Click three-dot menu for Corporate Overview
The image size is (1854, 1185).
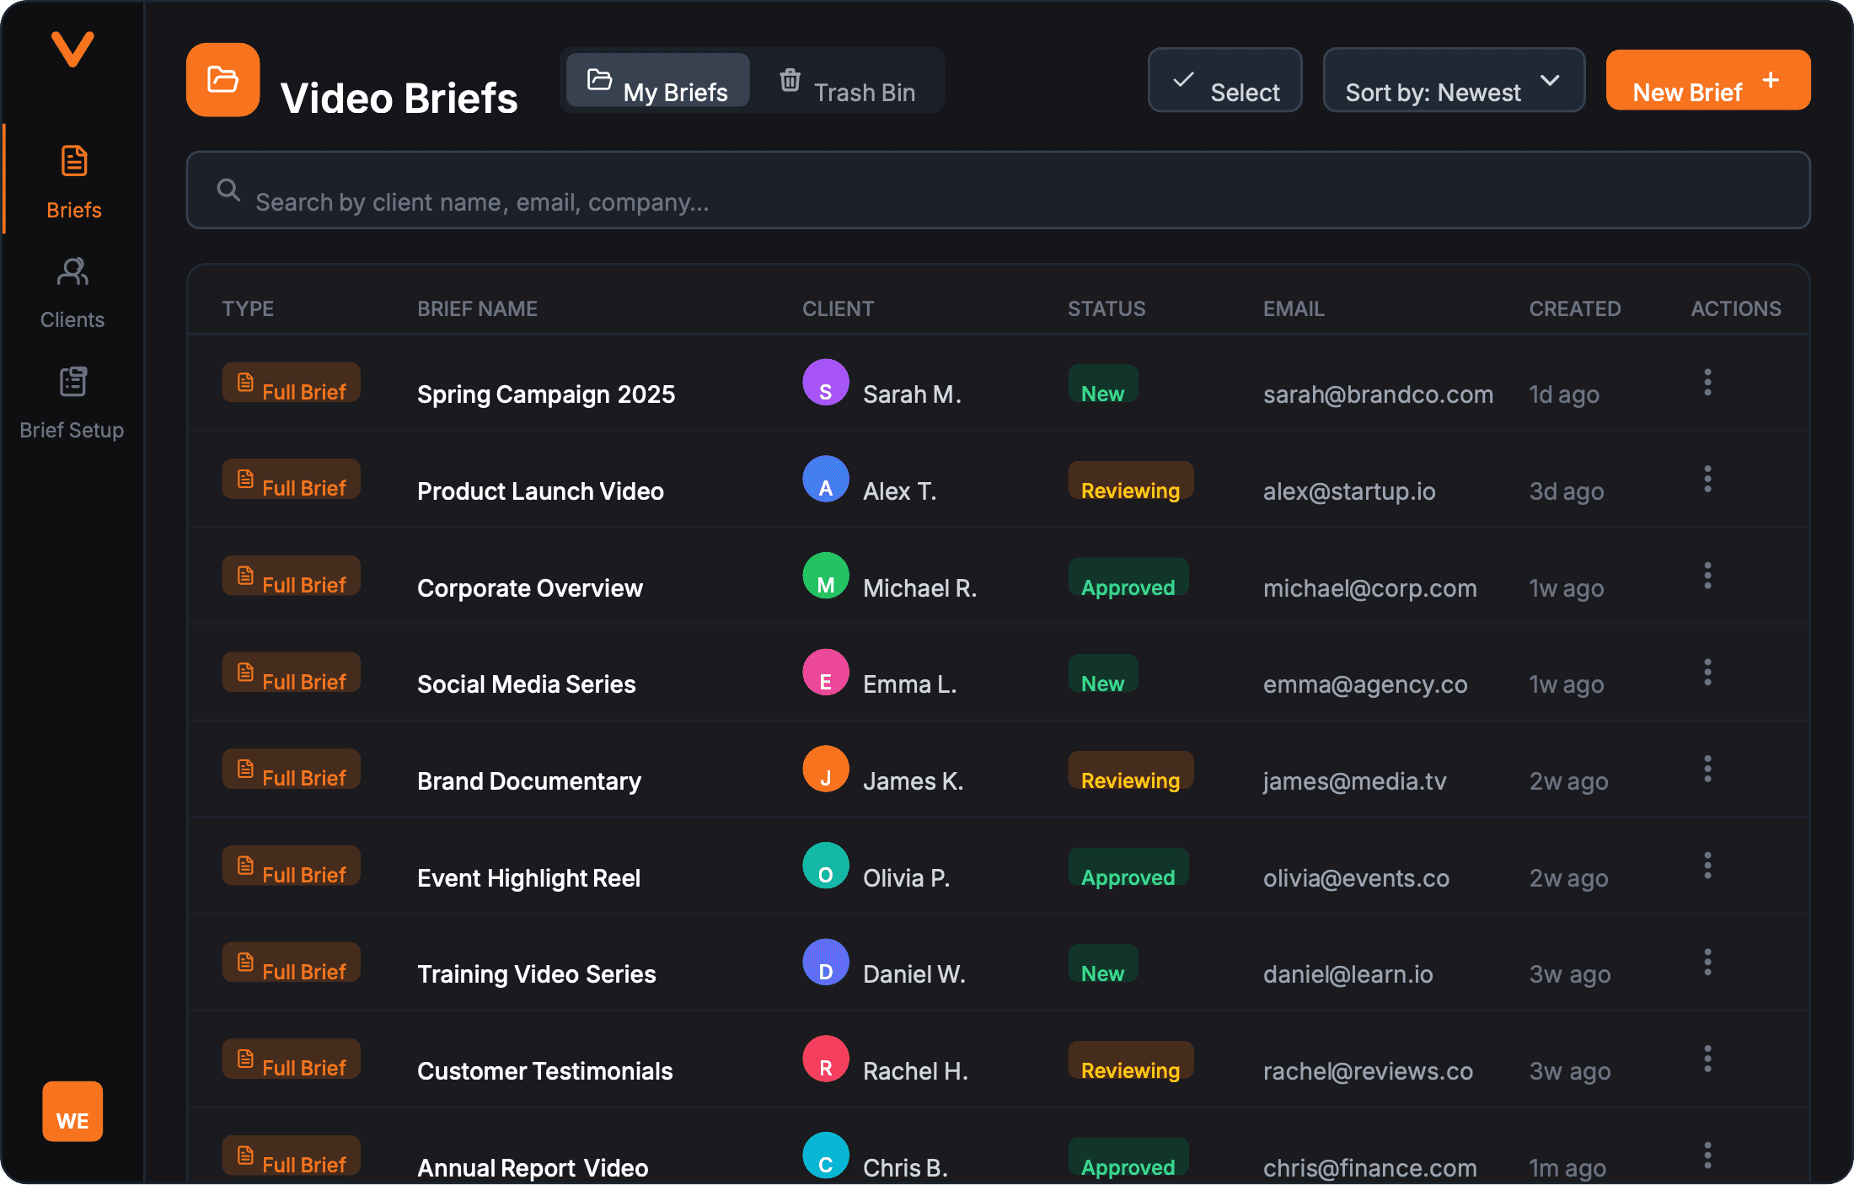[1707, 576]
